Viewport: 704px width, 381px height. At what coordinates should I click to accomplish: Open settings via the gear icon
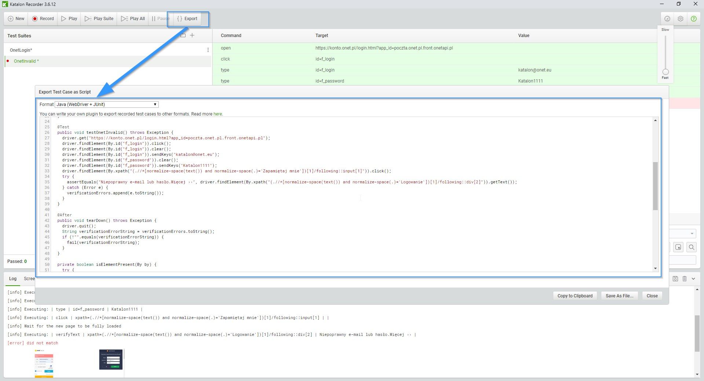click(x=681, y=19)
